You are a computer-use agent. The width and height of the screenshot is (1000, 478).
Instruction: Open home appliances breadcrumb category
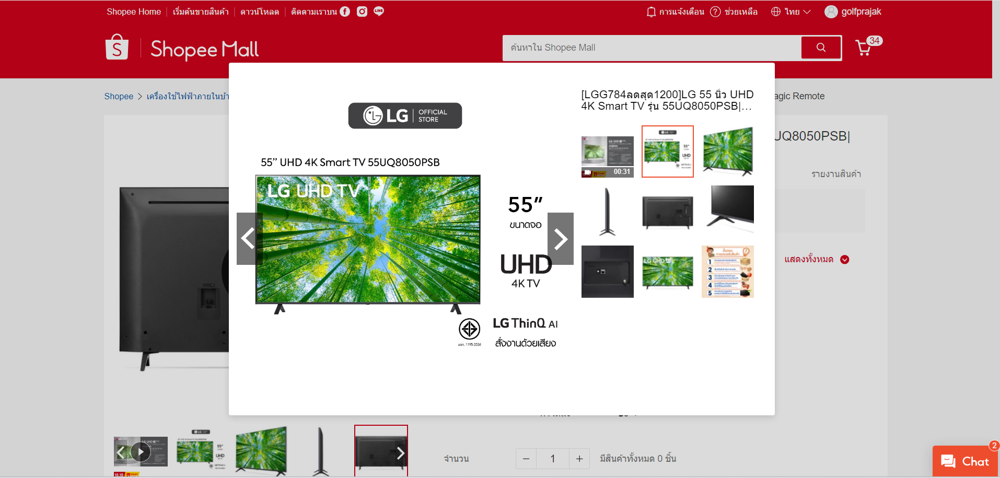click(188, 96)
